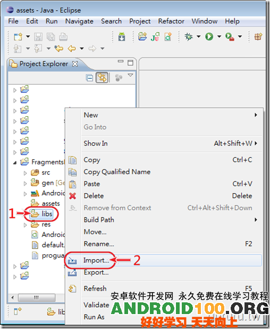Click the Android SDK Manager download icon

click(122, 37)
